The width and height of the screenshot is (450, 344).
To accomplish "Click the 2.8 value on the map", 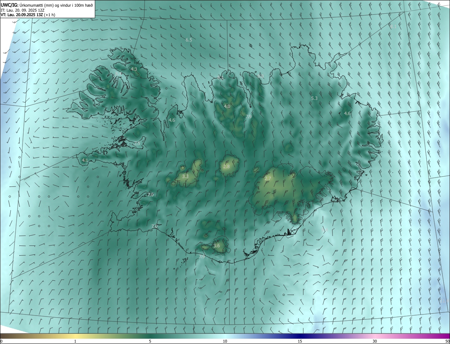I will point(226,166).
